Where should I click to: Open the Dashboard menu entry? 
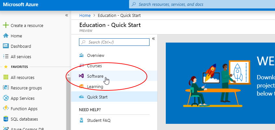pyautogui.click(x=21, y=46)
